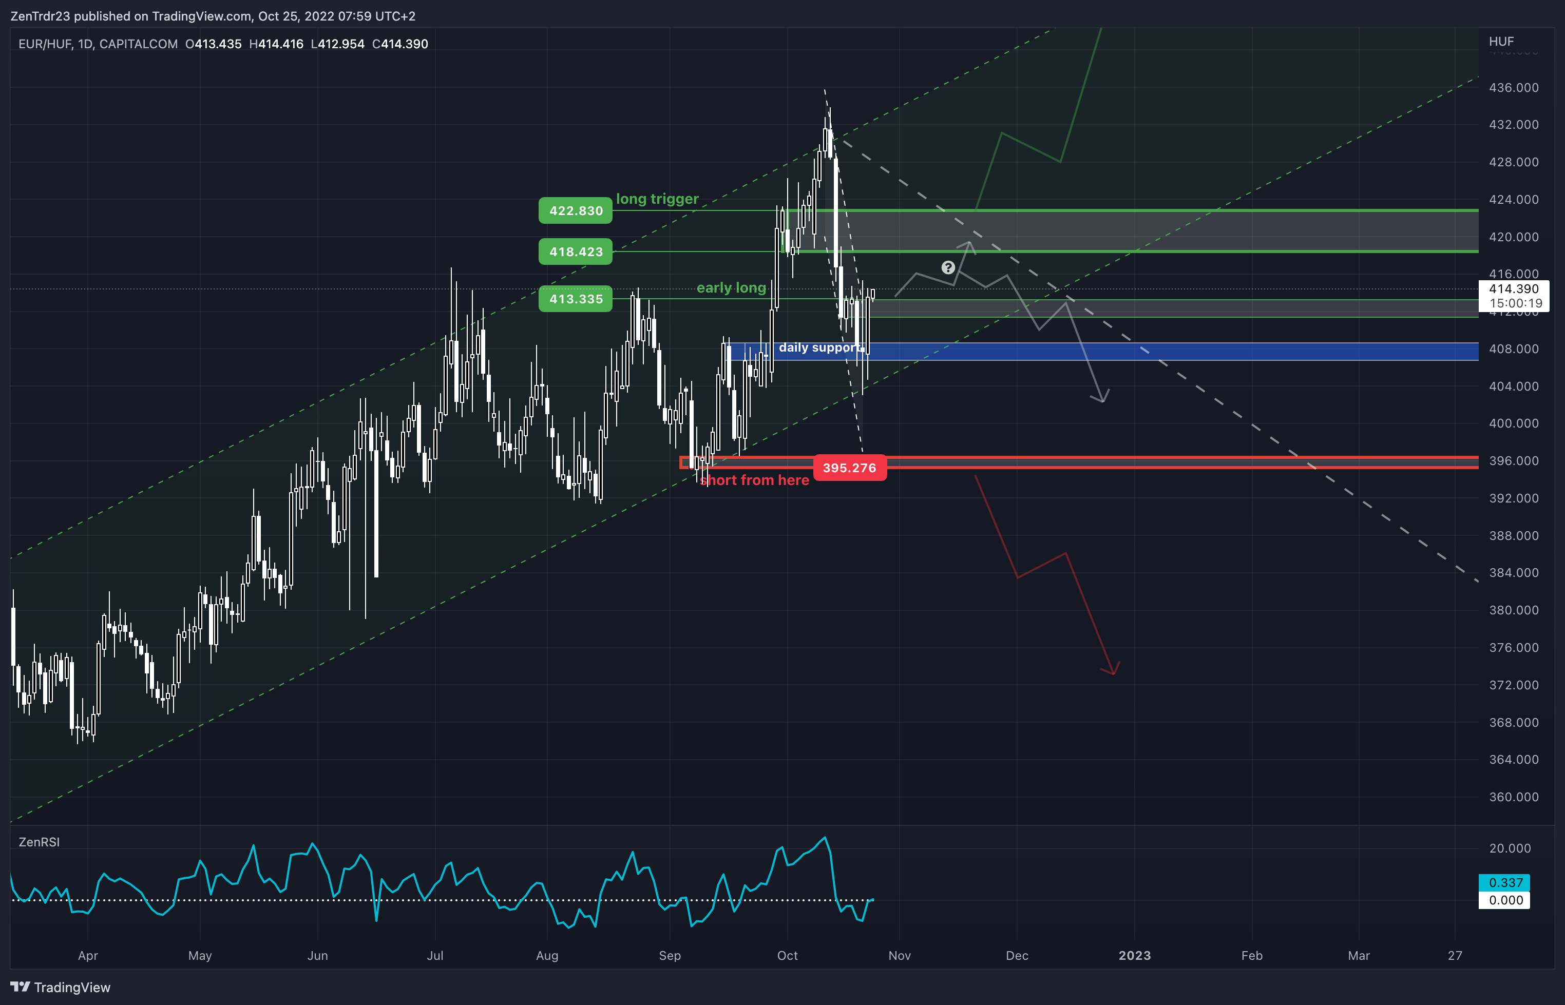Viewport: 1565px width, 1005px height.
Task: Click the HUF currency label
Action: (1501, 41)
